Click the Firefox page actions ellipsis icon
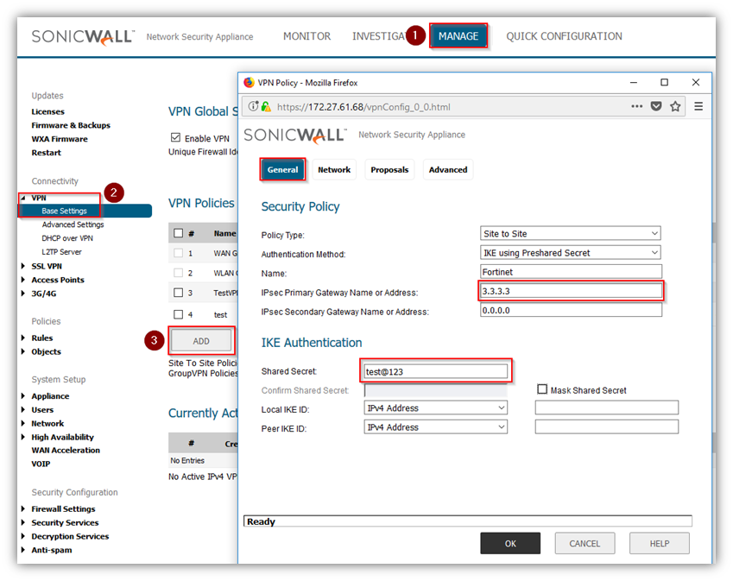 click(636, 106)
